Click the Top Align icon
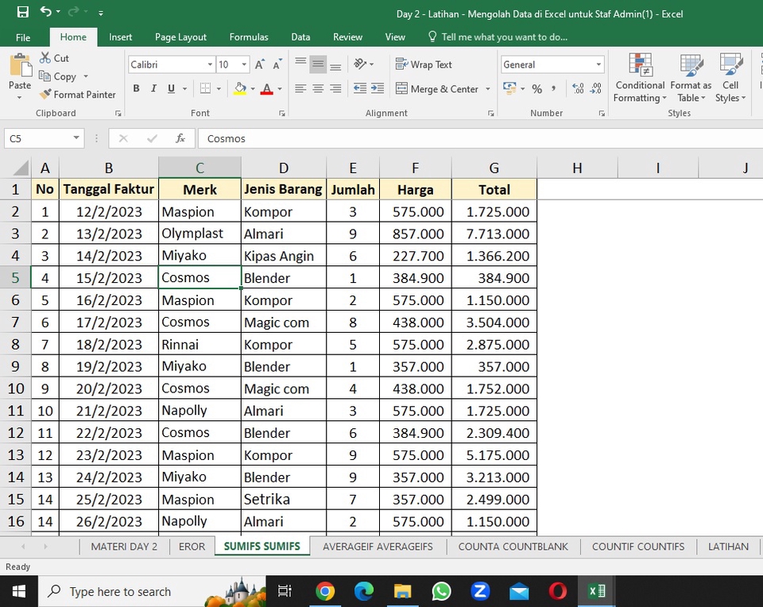This screenshot has height=607, width=763. [300, 64]
